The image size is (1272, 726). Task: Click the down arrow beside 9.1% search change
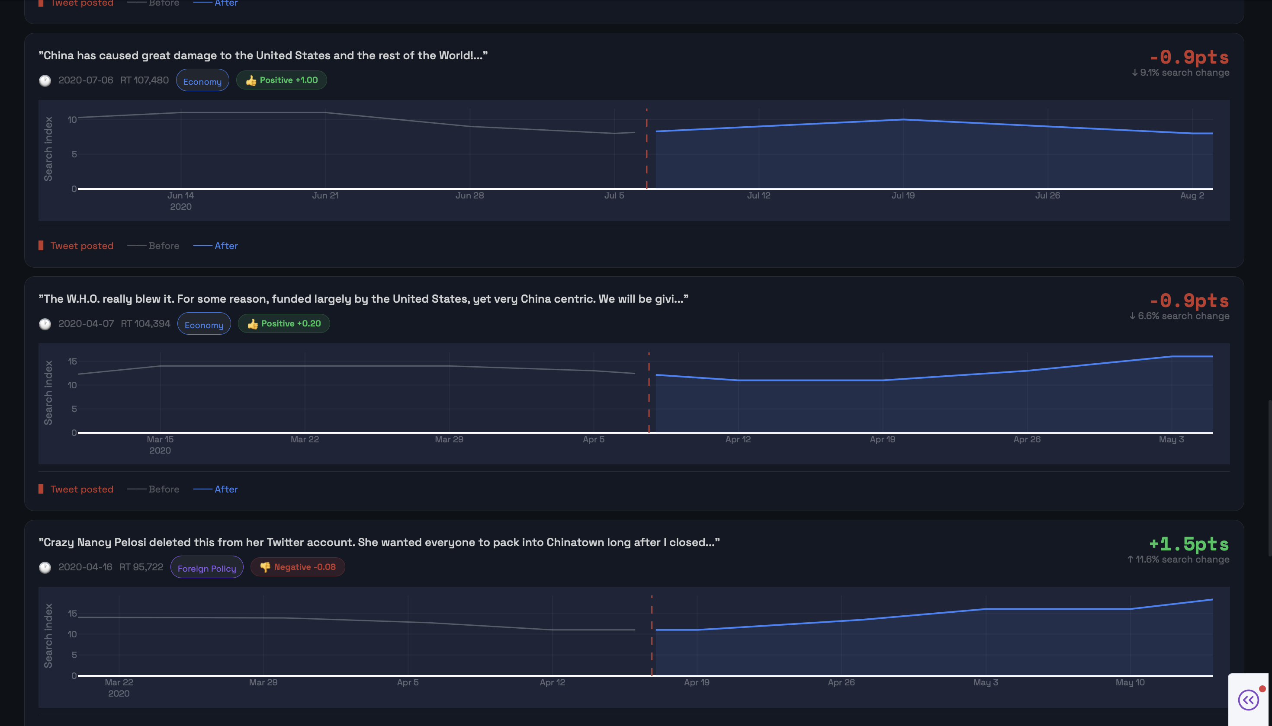coord(1135,73)
